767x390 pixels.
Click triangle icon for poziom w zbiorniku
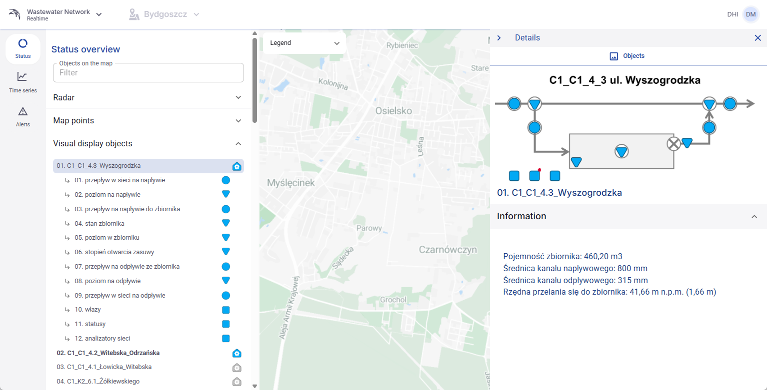coord(225,238)
